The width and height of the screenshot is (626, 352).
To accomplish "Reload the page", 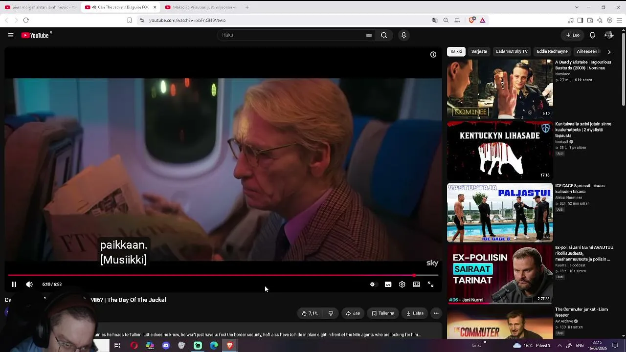I will pos(26,21).
